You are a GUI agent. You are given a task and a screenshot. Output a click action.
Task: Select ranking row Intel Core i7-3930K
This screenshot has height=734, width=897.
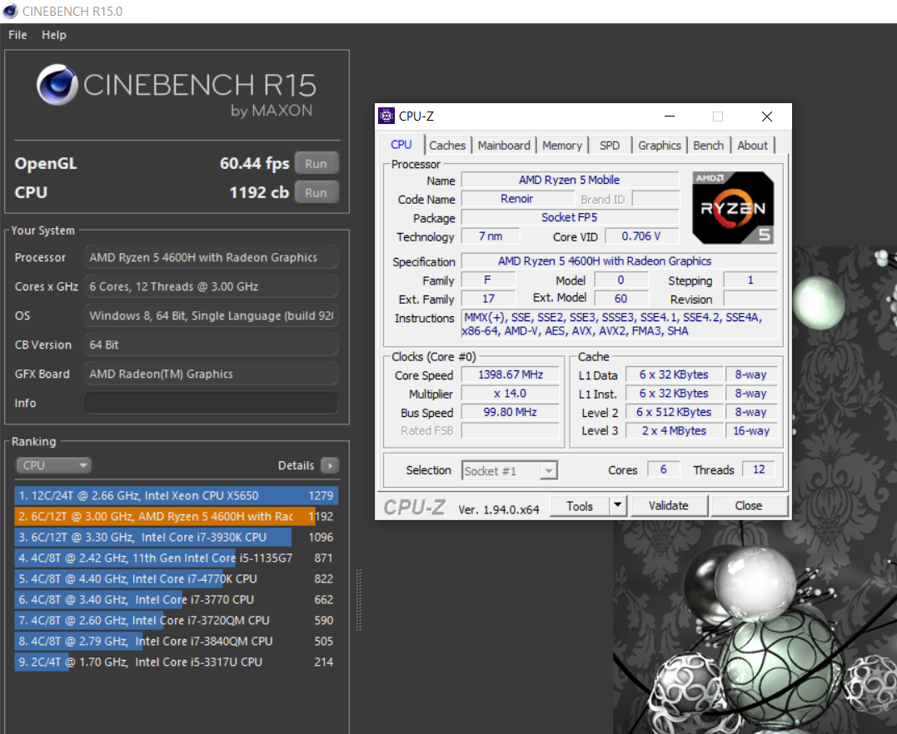pos(177,538)
